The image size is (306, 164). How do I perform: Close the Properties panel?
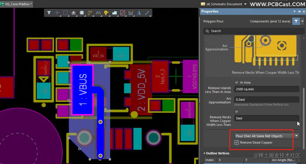[x=304, y=11]
